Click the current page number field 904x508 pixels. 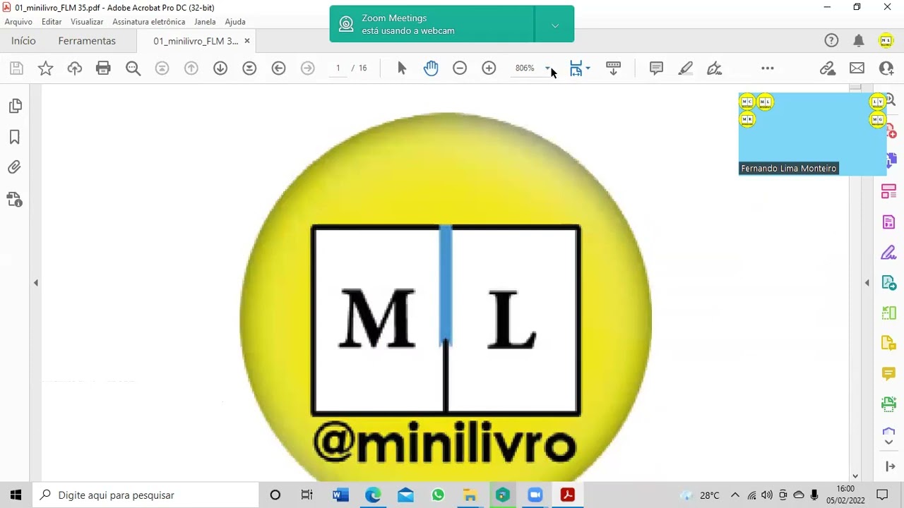click(x=338, y=68)
